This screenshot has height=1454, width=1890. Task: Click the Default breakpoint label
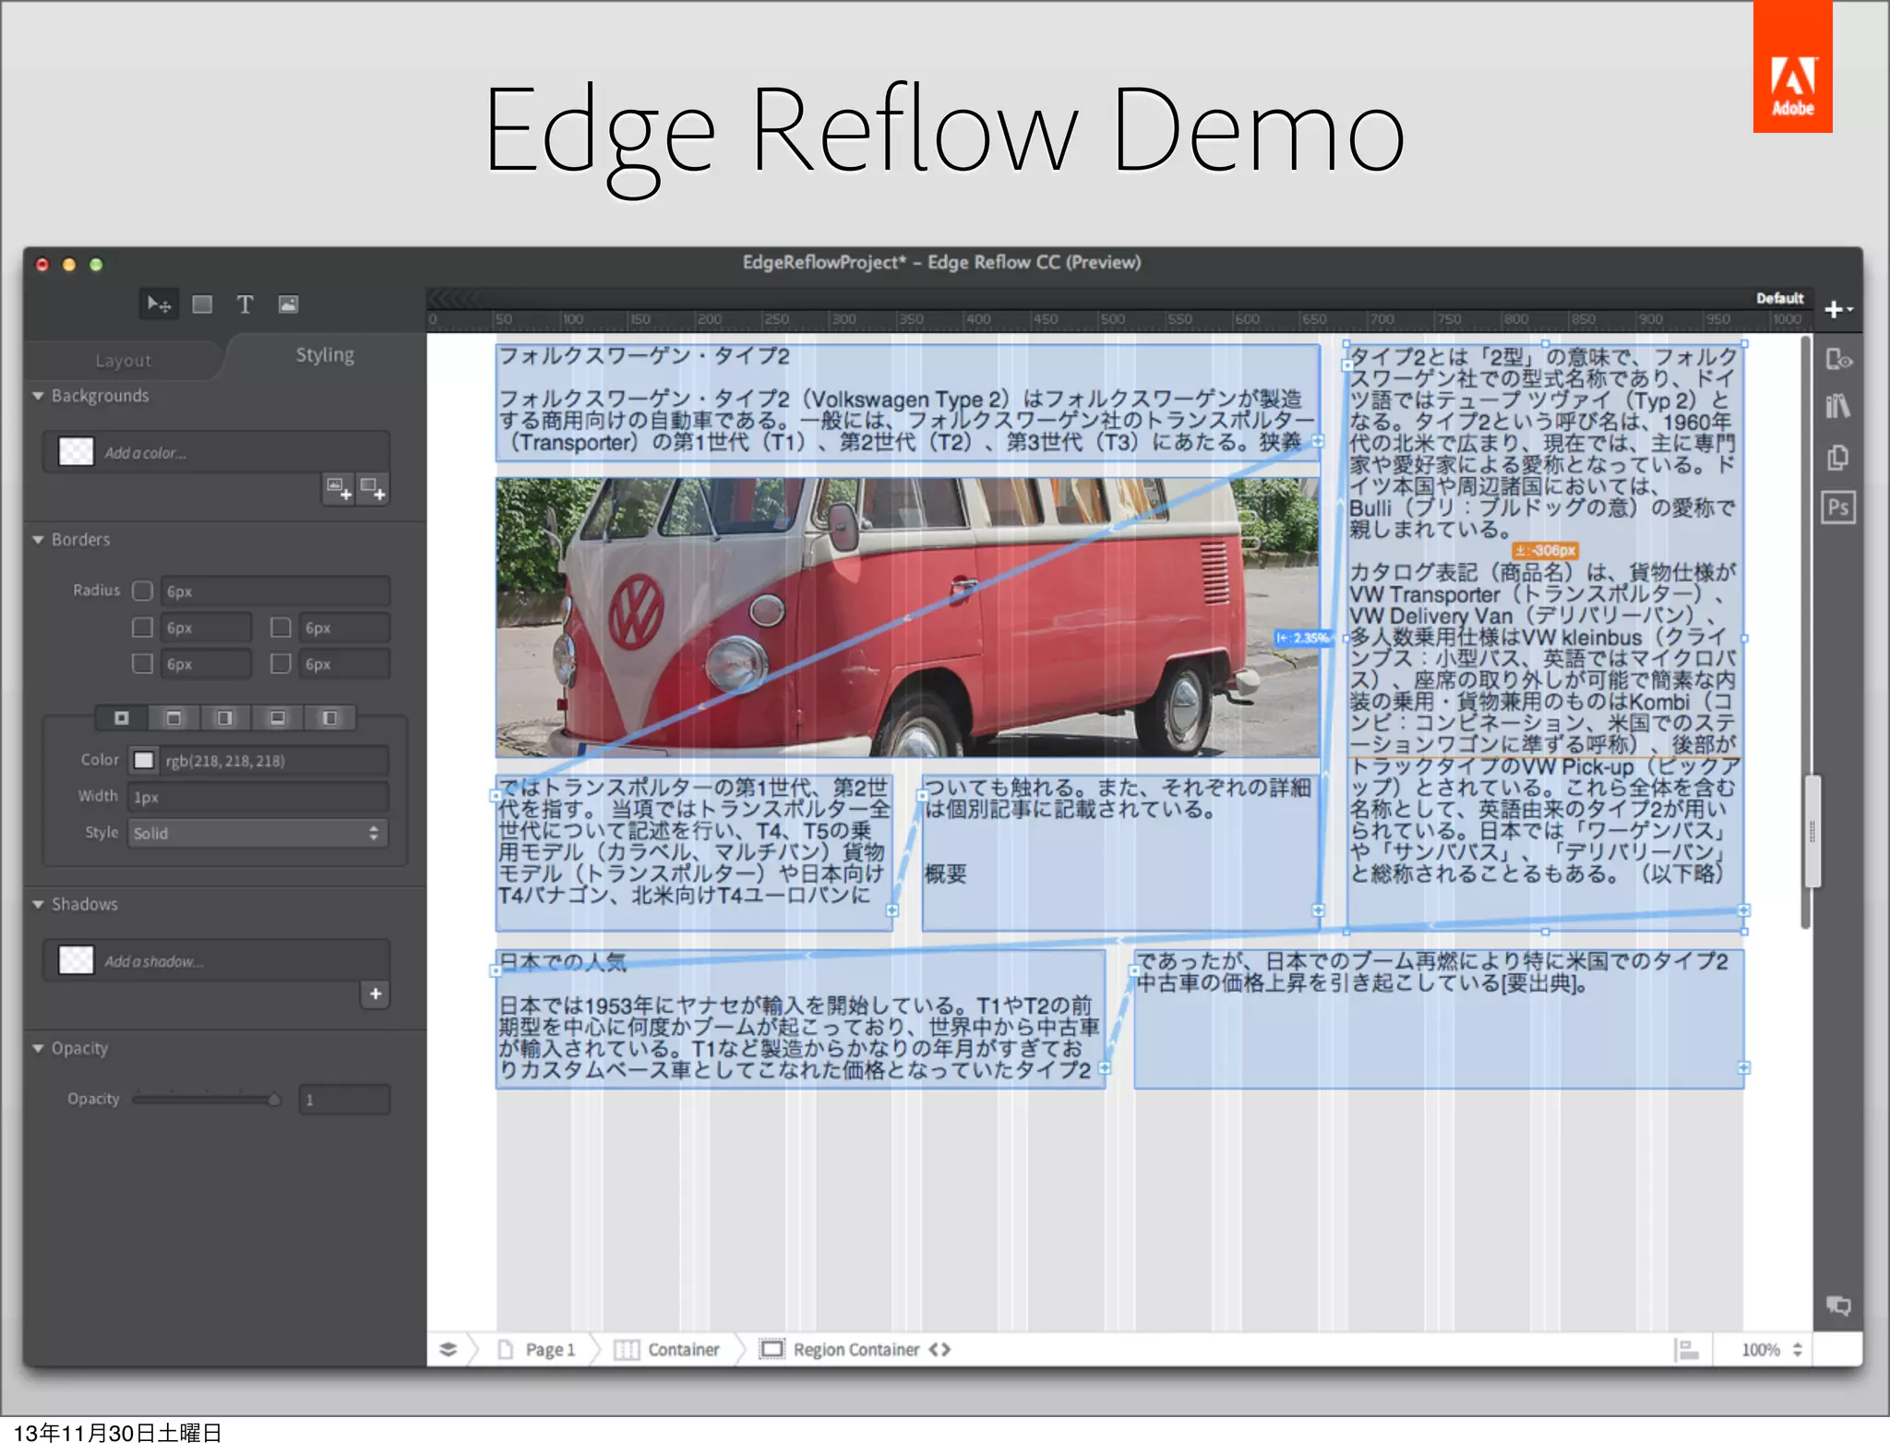pos(1779,298)
